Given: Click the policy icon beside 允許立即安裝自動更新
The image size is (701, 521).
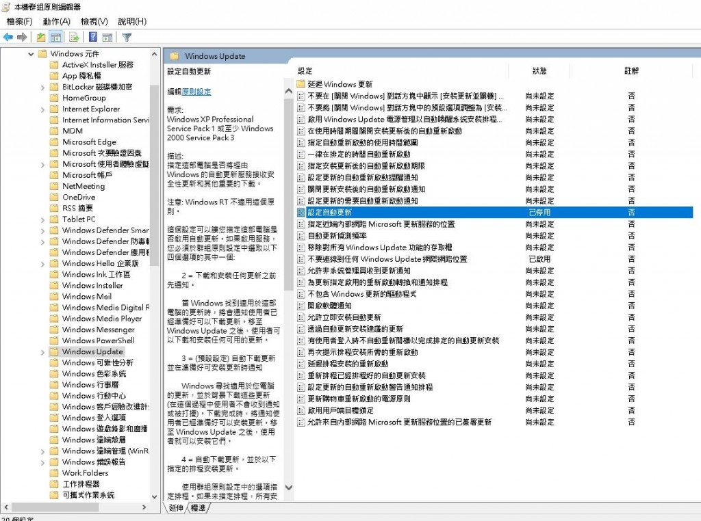Looking at the screenshot, I should [301, 317].
